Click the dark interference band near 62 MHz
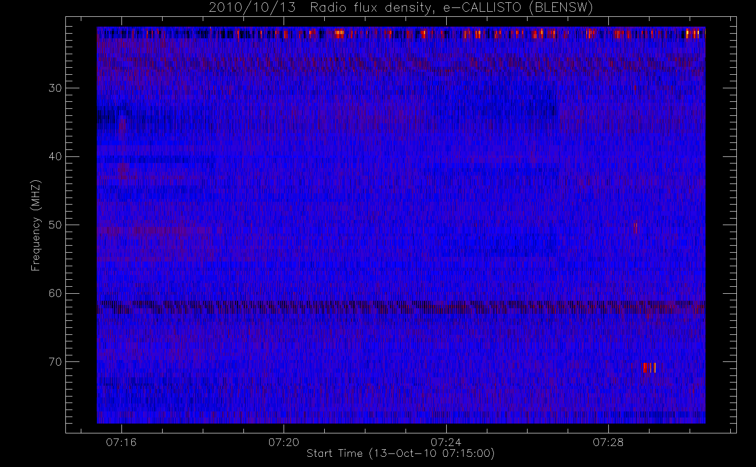Viewport: 756px width, 467px height. tap(401, 307)
